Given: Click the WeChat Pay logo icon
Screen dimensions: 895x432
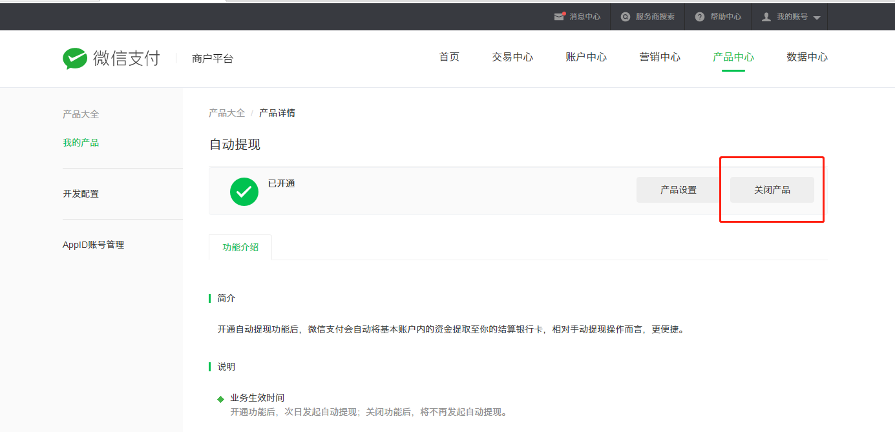Looking at the screenshot, I should 75,58.
